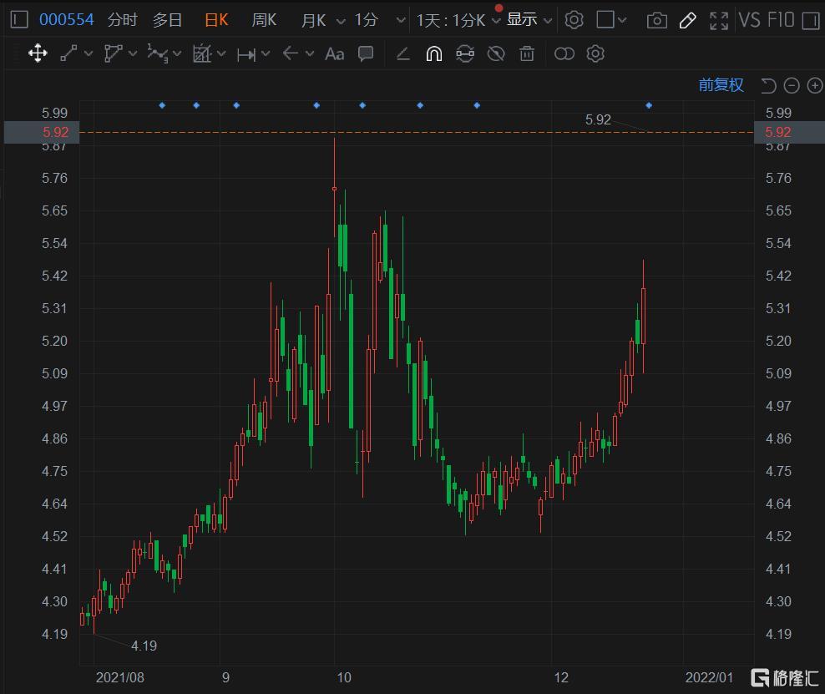
Task: Toggle the magnet snap mode
Action: click(433, 53)
